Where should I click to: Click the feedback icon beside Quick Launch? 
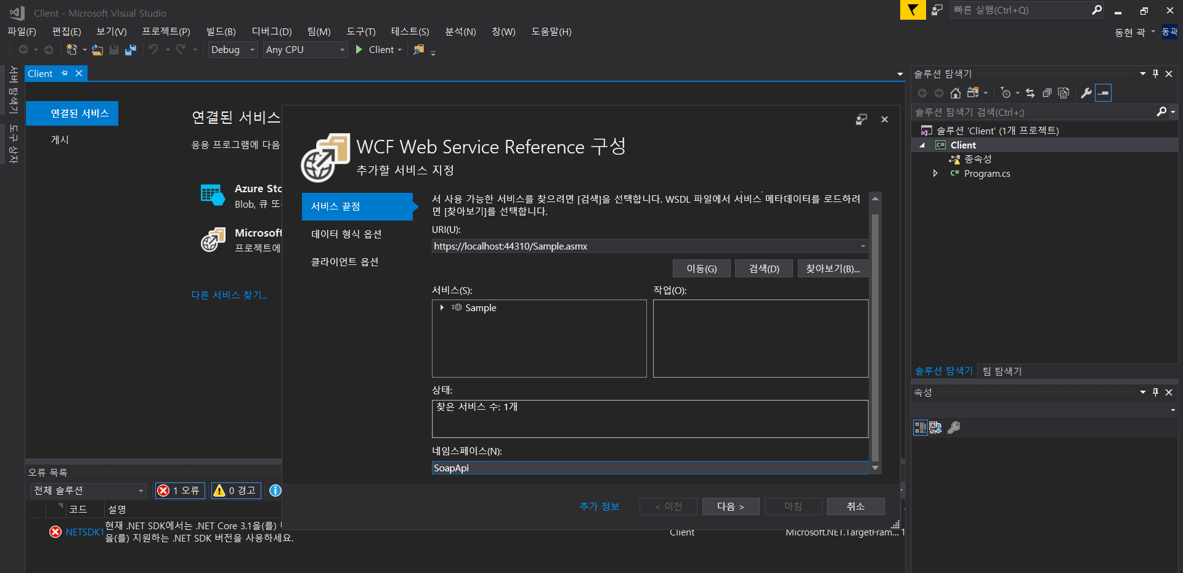click(937, 10)
